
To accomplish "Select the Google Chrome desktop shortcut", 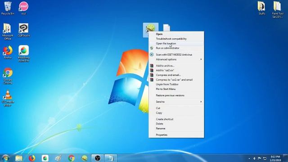I will (8, 76).
